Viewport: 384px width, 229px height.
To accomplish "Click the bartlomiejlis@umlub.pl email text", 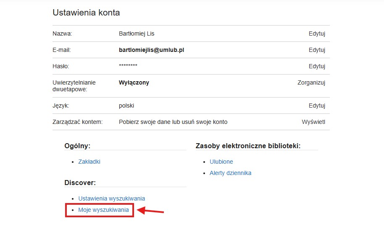I will point(152,50).
